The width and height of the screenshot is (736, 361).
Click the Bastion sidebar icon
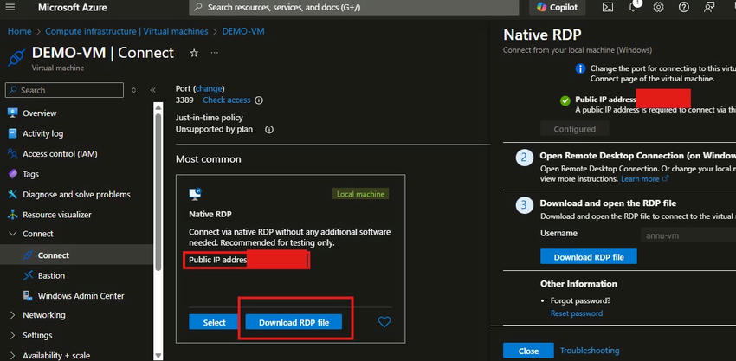point(28,275)
